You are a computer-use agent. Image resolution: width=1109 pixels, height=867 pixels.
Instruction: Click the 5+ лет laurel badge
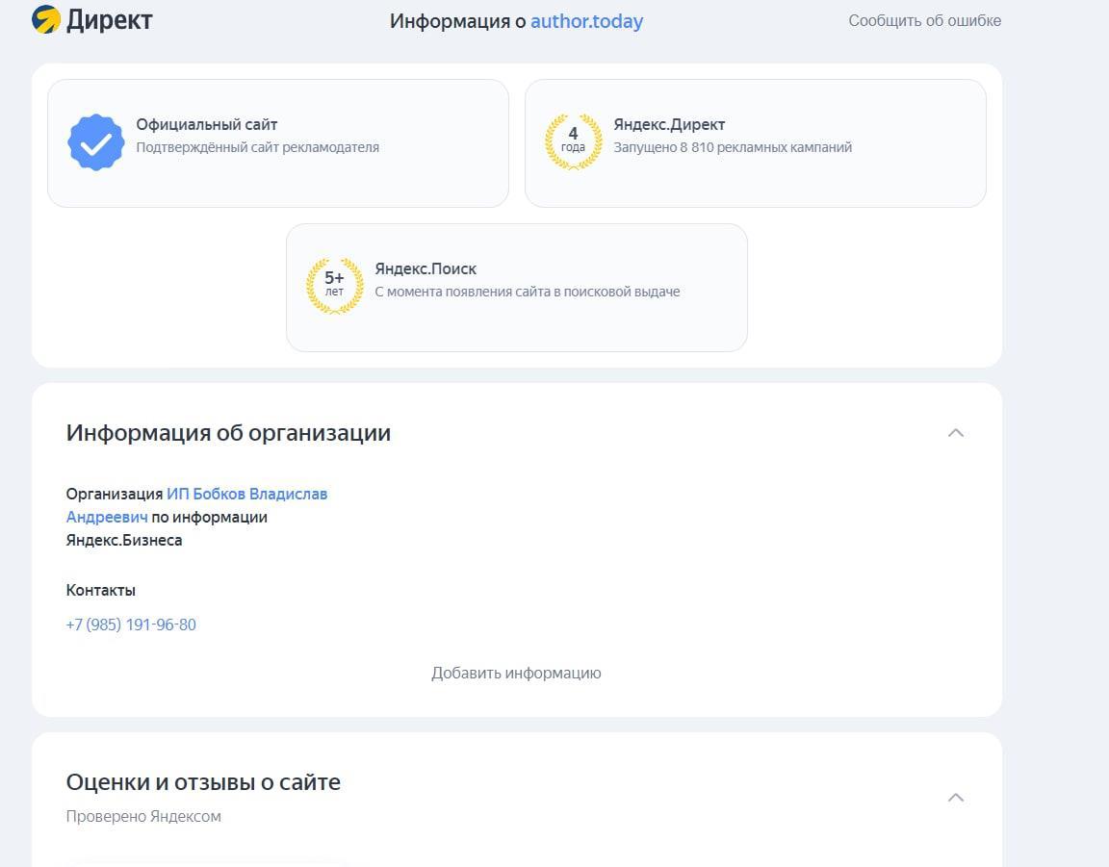[x=334, y=286]
